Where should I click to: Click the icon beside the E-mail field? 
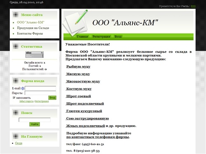pos(23,88)
